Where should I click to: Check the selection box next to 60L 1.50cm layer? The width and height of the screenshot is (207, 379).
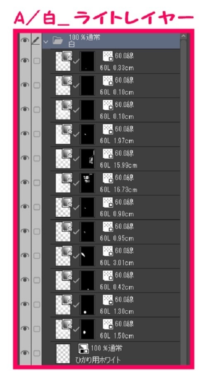point(36,329)
